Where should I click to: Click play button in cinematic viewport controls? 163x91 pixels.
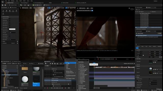pyautogui.click(x=108, y=59)
